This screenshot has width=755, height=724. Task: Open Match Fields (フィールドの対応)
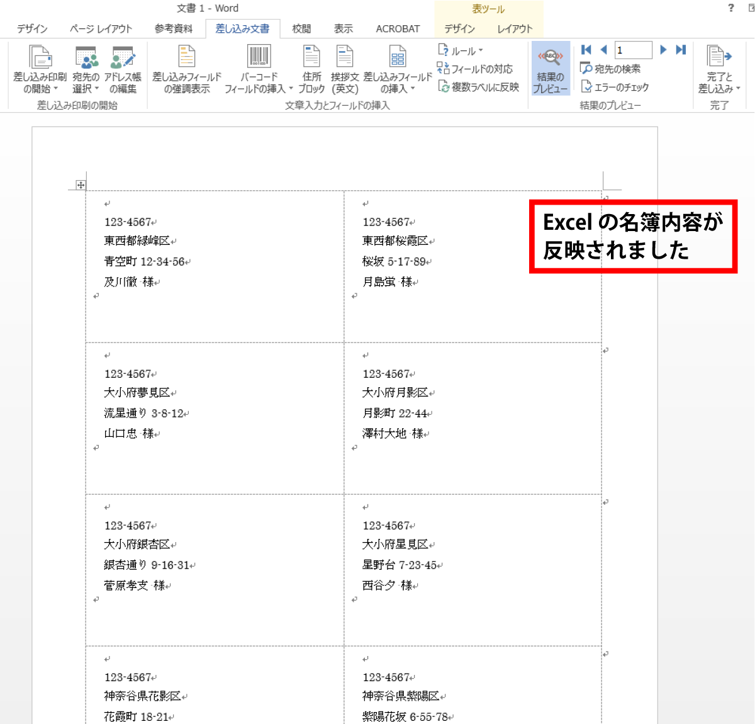pos(477,69)
